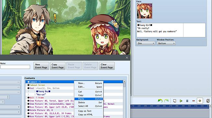The width and height of the screenshot is (212, 118).
Task: Play the timeline with the green triangle
Action: [181, 101]
